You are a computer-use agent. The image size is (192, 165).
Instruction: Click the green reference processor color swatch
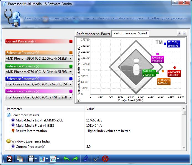click(x=71, y=66)
